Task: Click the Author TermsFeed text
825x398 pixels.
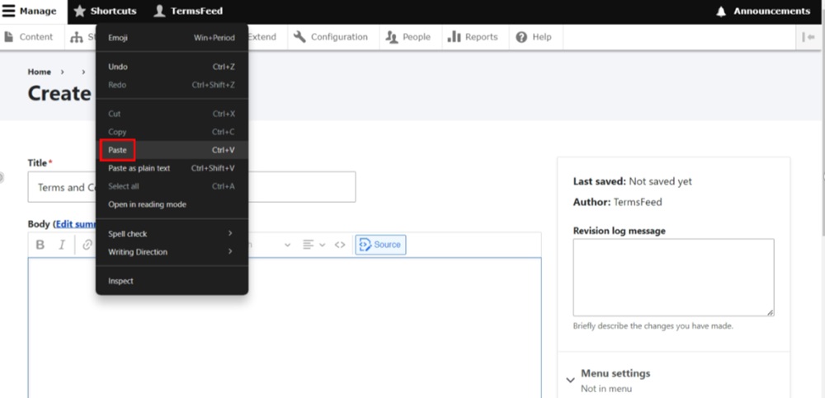Action: (x=618, y=202)
